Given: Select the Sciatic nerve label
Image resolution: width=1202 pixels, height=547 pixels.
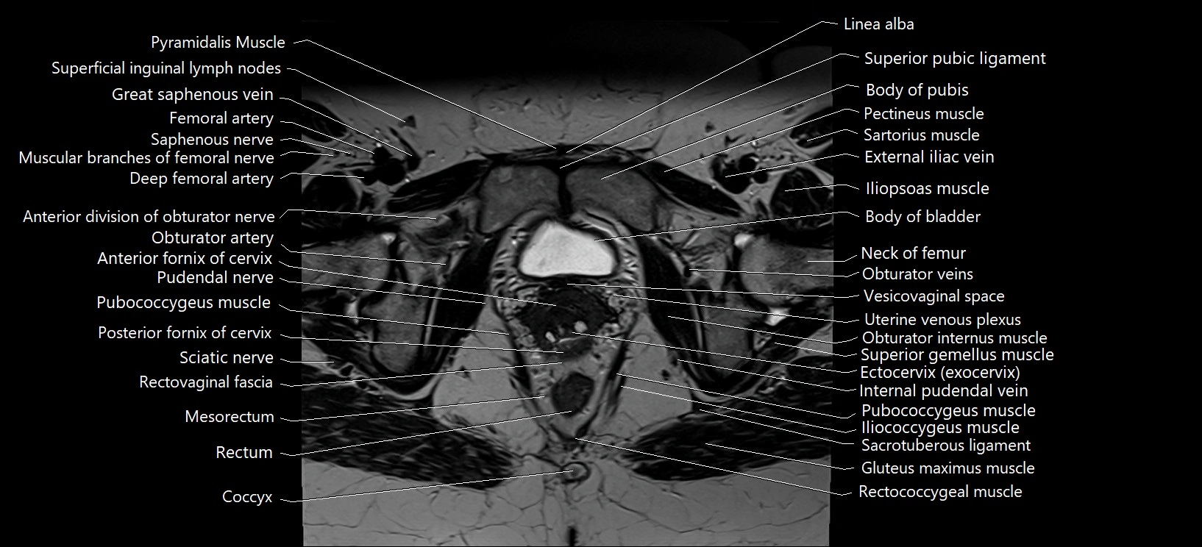Looking at the screenshot, I should [227, 358].
